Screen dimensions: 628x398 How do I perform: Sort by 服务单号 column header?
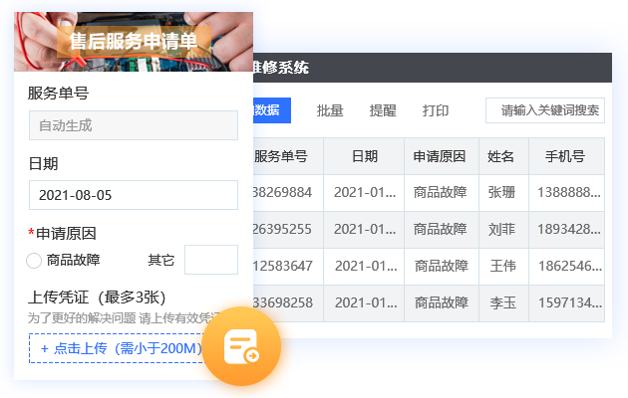(x=287, y=156)
